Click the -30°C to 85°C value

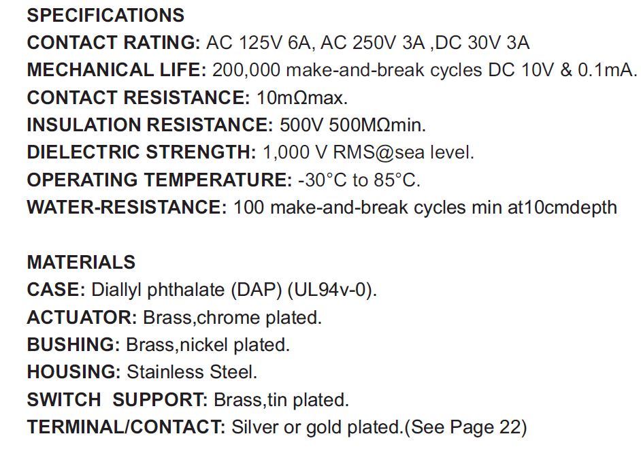(359, 180)
